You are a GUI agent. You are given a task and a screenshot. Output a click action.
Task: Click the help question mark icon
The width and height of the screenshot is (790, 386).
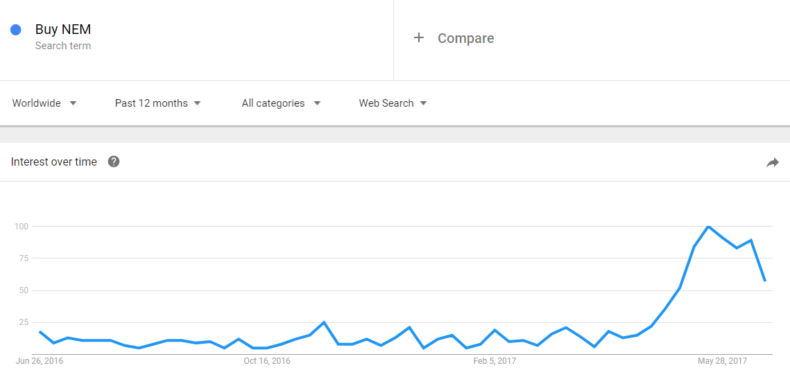[114, 161]
